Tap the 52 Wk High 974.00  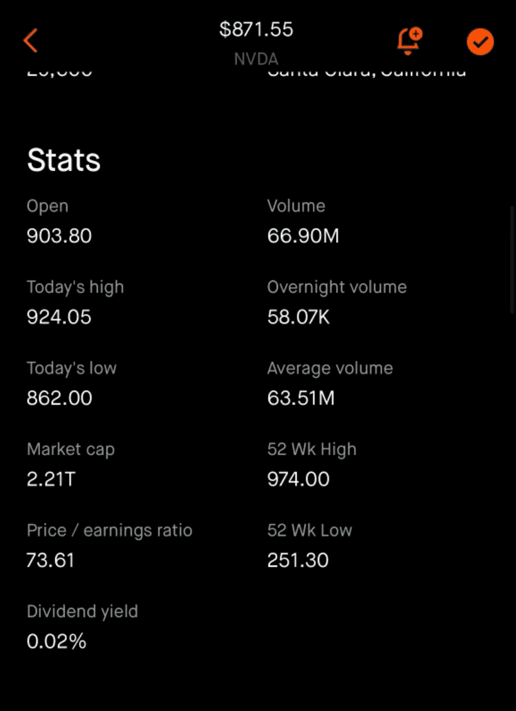[x=298, y=479]
